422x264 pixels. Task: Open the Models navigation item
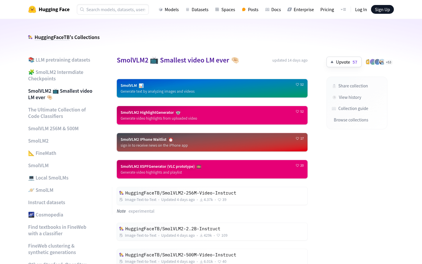[169, 9]
